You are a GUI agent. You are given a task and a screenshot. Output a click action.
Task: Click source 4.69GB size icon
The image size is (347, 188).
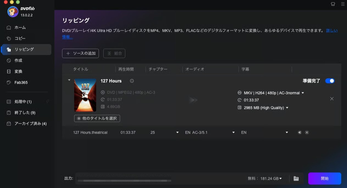tap(103, 106)
